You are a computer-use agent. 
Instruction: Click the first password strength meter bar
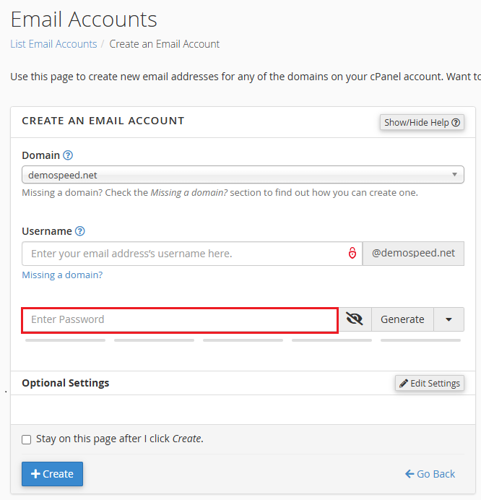tap(65, 340)
